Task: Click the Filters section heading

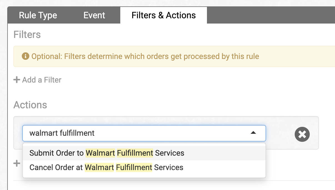Action: point(27,35)
